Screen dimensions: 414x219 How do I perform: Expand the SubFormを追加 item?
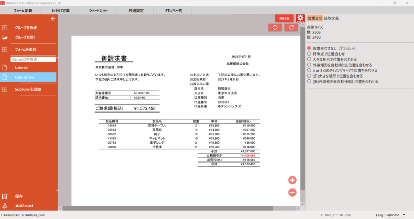coord(5,89)
